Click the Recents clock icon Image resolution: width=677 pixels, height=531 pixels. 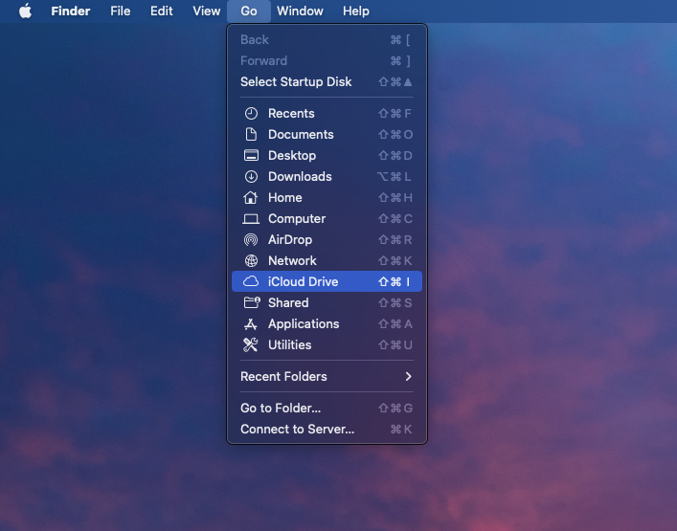tap(251, 114)
